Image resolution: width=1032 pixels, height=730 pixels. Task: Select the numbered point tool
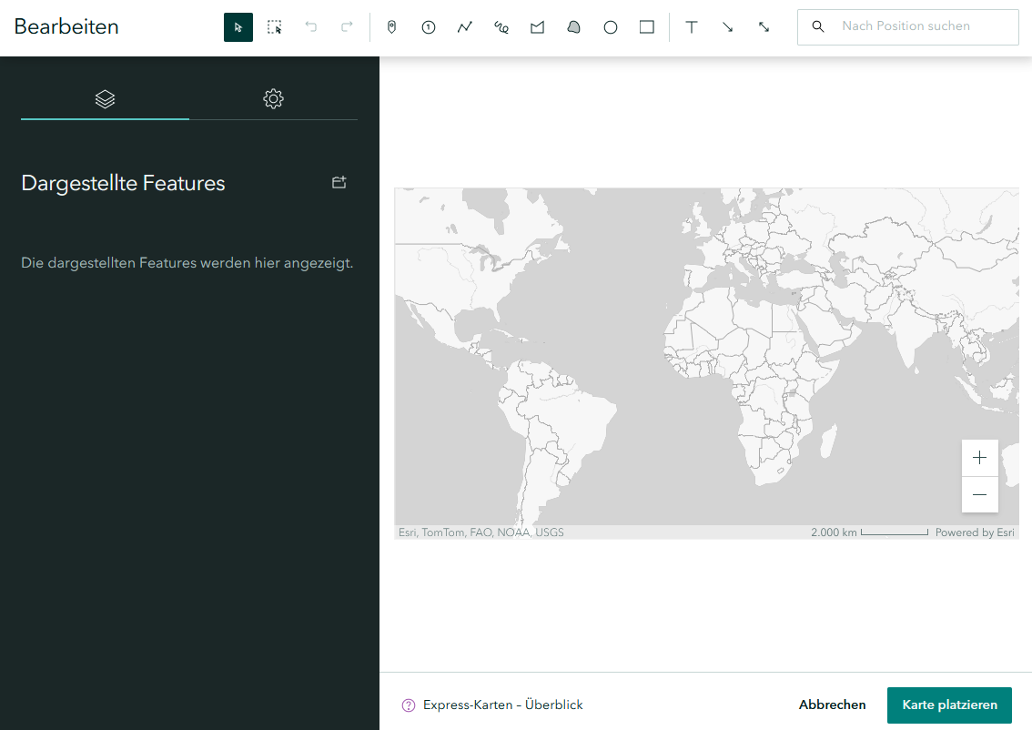429,27
